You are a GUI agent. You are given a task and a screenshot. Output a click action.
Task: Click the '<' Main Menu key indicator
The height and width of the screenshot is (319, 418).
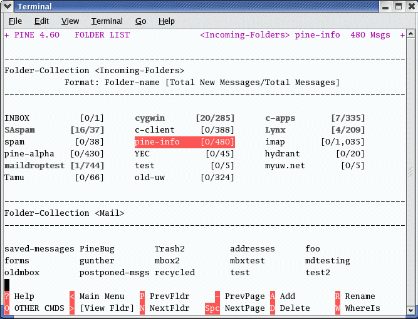pos(72,296)
